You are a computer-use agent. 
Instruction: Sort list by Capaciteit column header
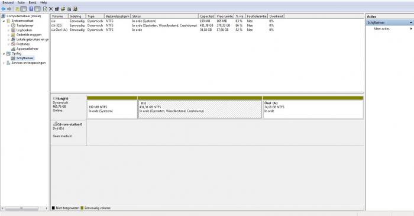pos(206,17)
